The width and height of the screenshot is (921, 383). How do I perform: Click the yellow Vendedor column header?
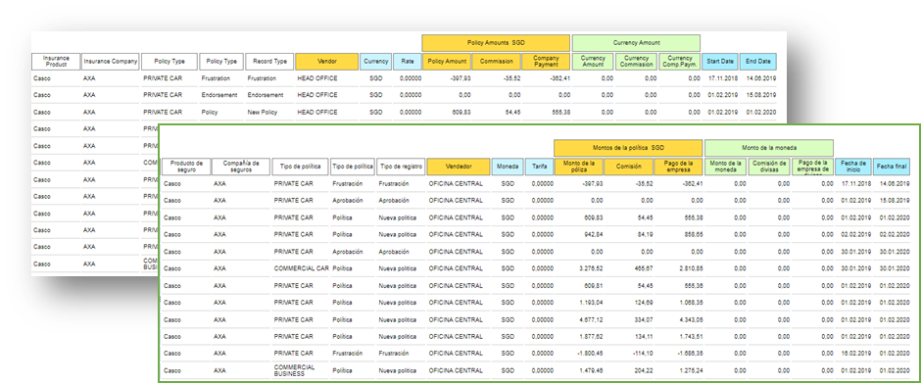(459, 167)
